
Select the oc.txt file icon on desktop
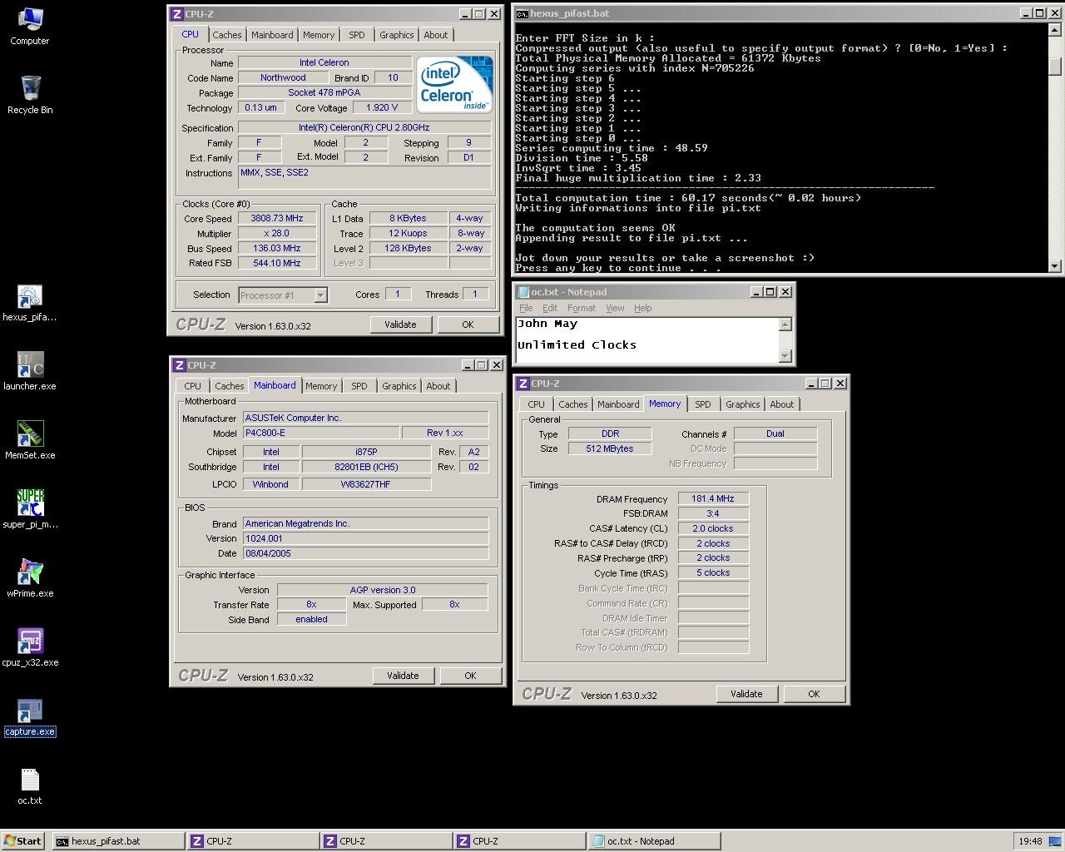[x=29, y=785]
